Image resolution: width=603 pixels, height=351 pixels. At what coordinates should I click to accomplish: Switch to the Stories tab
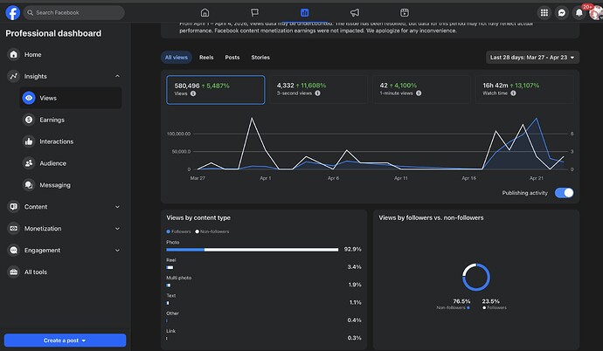[260, 58]
